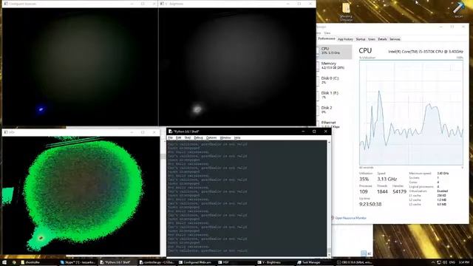Select Configured Webcam taskbar button
473x266 pixels.
(x=196, y=262)
